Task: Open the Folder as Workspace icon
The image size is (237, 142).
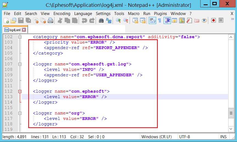Action: coord(197,20)
